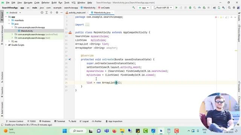The image size is (241, 135).
Task: Collapse the app module tree node
Action: [6, 17]
